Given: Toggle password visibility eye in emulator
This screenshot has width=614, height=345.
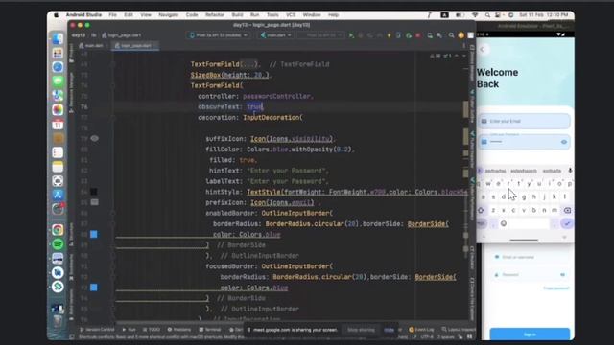Looking at the screenshot, I should [x=564, y=142].
